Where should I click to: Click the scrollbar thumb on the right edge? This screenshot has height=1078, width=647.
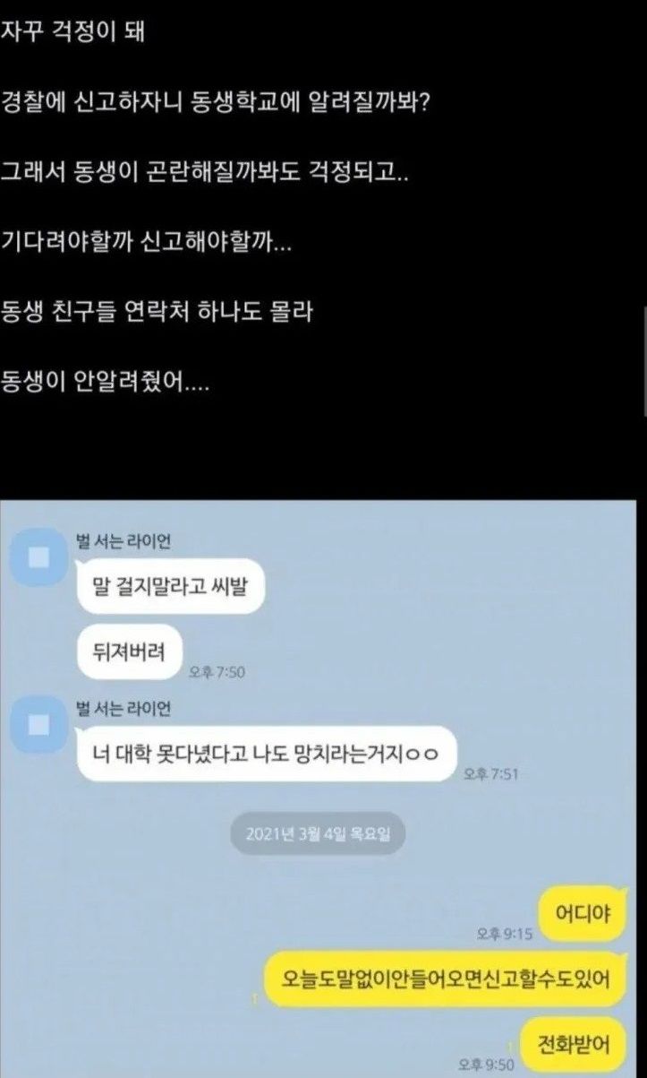point(643,362)
